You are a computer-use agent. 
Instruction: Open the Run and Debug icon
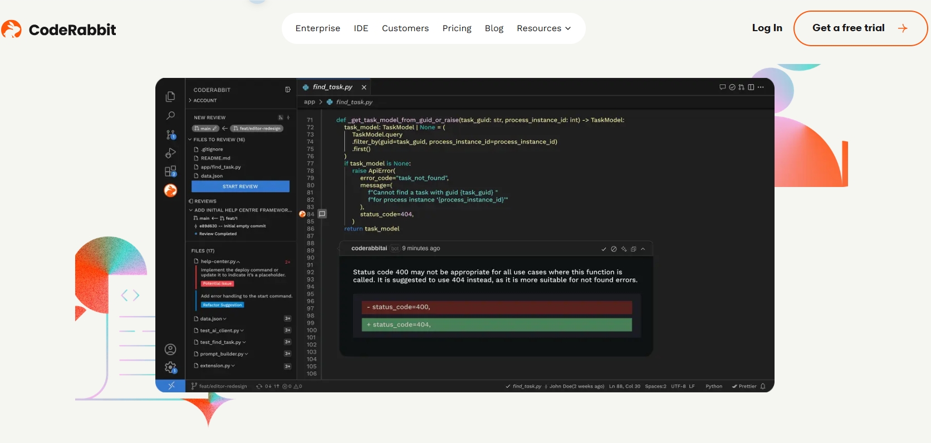coord(170,153)
